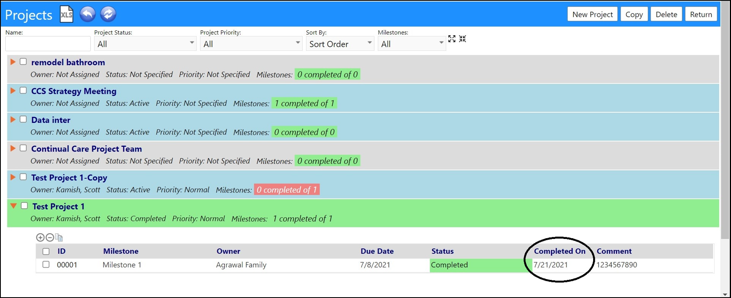Open the Project Priority dropdown

pos(251,43)
